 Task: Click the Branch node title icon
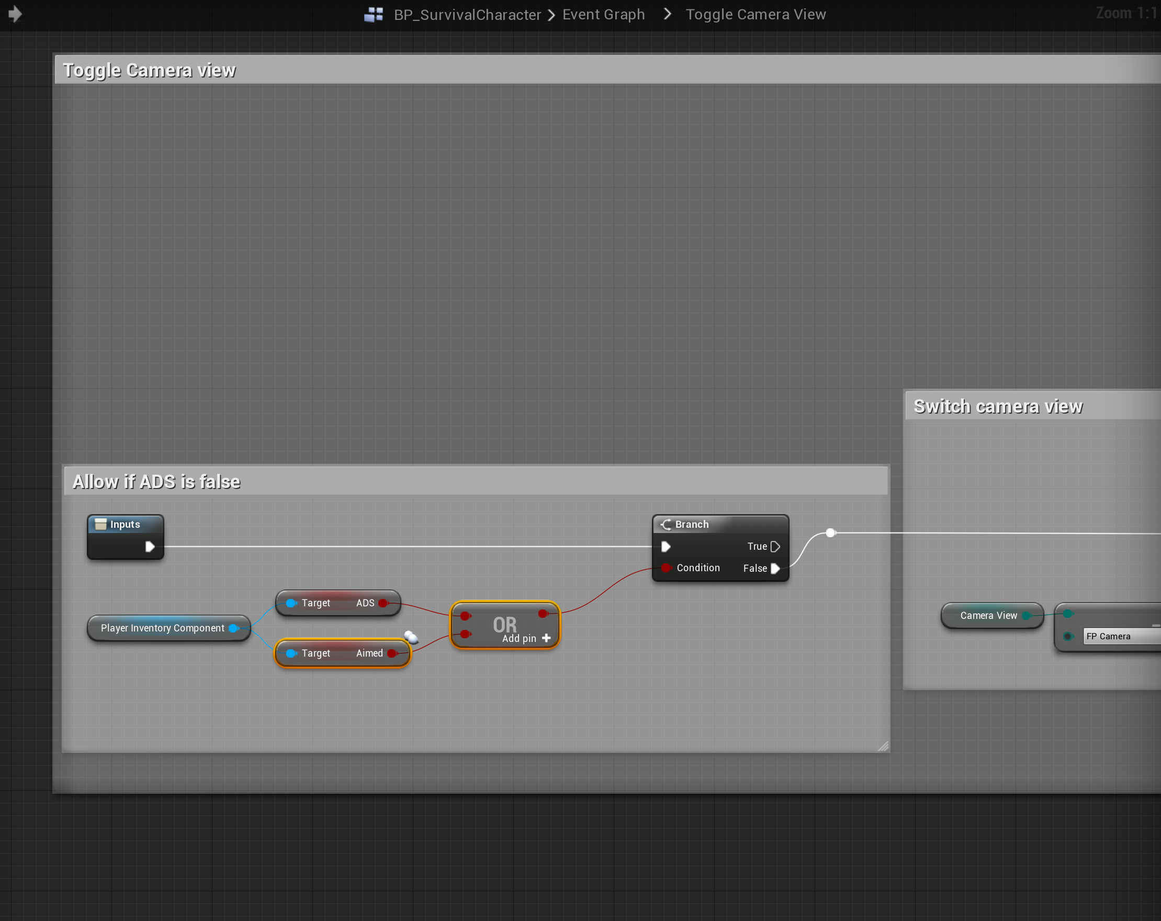tap(666, 524)
